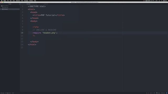Select index.php in the project tree
The height and width of the screenshot is (94, 168).
tap(6, 9)
